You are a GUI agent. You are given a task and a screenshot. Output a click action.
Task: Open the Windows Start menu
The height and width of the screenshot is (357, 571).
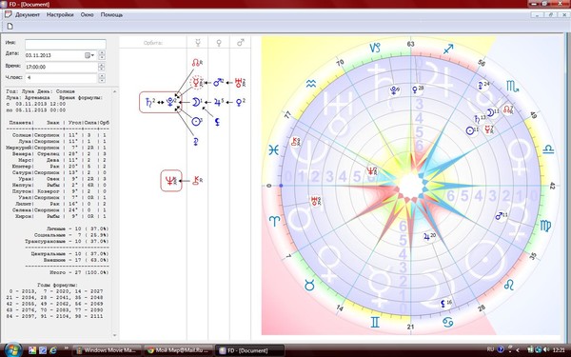13,349
